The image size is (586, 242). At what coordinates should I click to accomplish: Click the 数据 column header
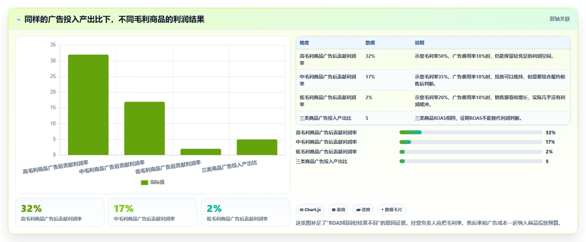(370, 43)
